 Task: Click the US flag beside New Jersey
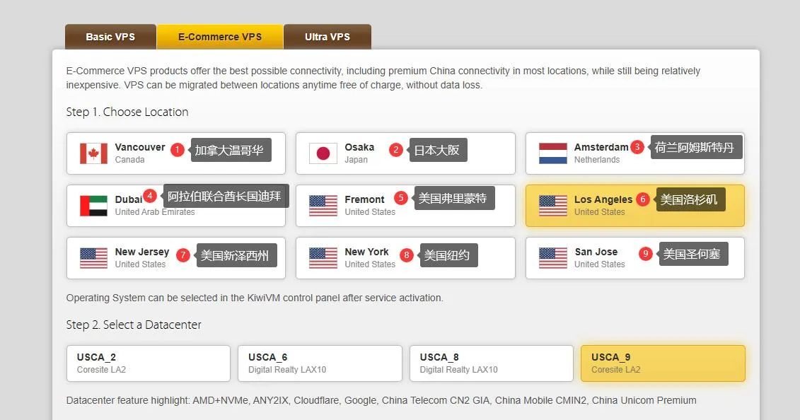[93, 258]
